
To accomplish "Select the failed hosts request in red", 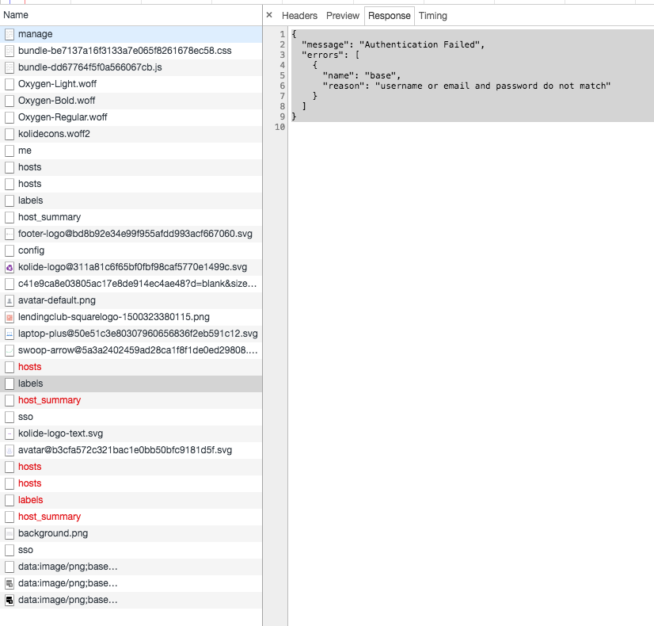I will pyautogui.click(x=29, y=367).
